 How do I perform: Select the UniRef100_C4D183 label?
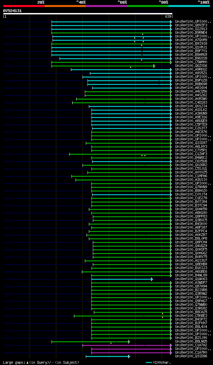[191, 102]
